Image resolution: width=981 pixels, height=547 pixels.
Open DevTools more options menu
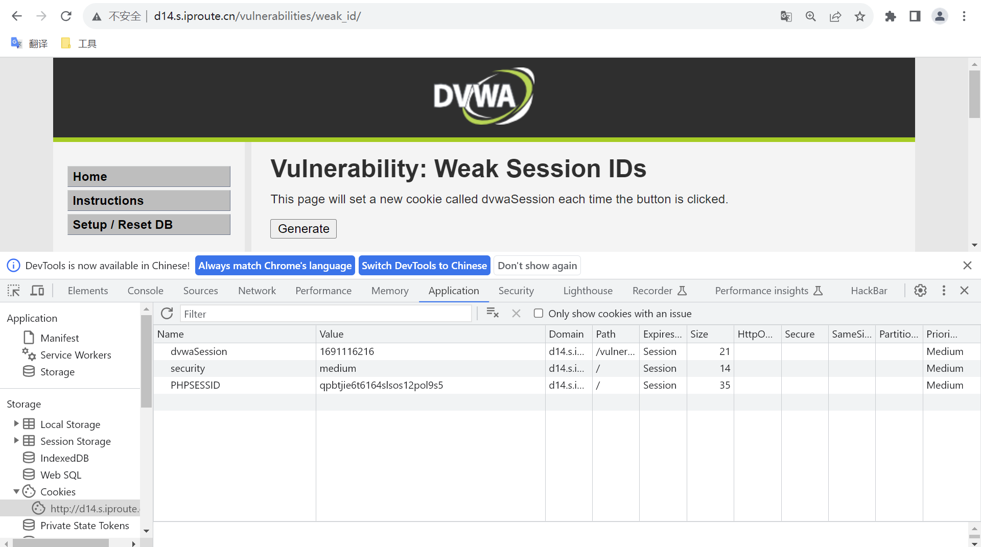point(944,291)
